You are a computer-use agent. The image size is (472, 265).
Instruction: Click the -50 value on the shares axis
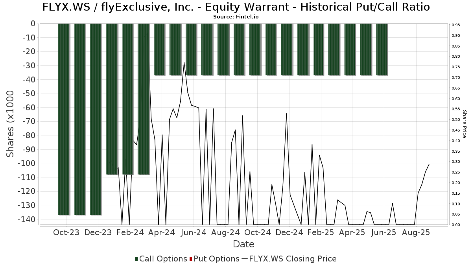(x=28, y=93)
